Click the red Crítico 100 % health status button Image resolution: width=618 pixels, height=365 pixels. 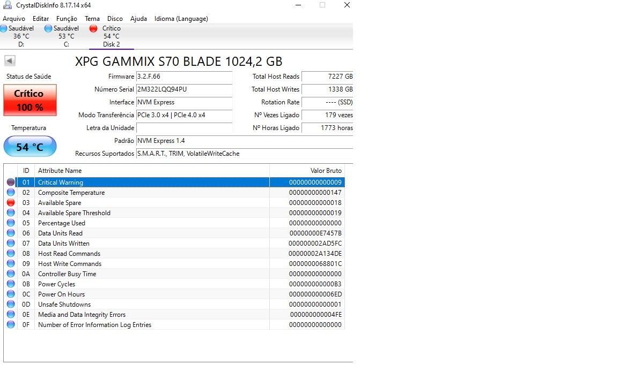pos(30,100)
